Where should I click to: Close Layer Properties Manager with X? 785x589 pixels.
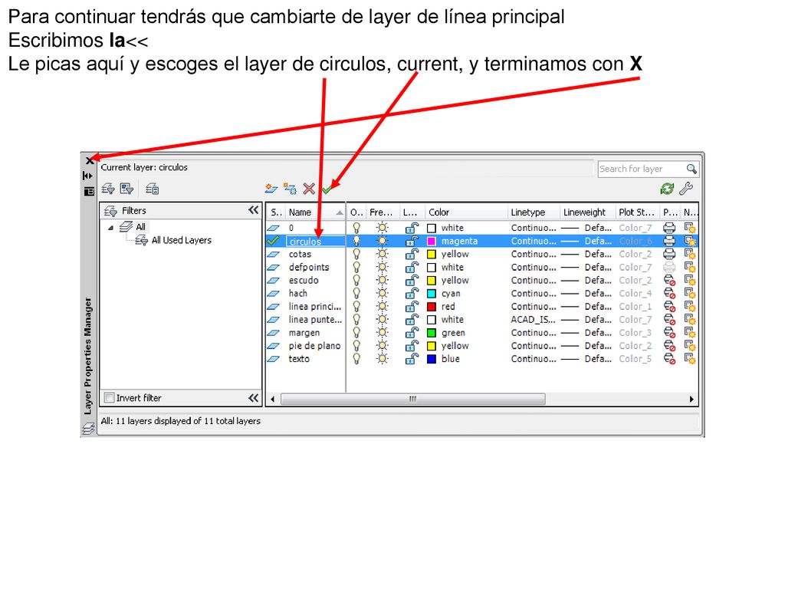point(89,161)
